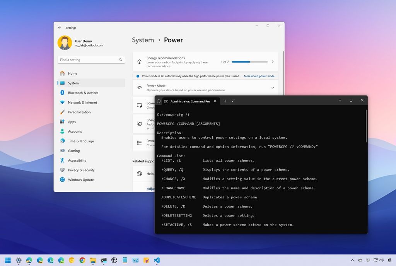The image size is (396, 266).
Task: Click the Power Mode speedometer icon
Action: point(140,88)
